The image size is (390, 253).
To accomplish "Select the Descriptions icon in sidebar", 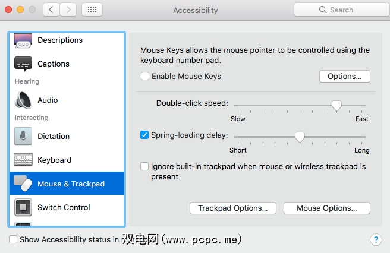I will click(23, 40).
